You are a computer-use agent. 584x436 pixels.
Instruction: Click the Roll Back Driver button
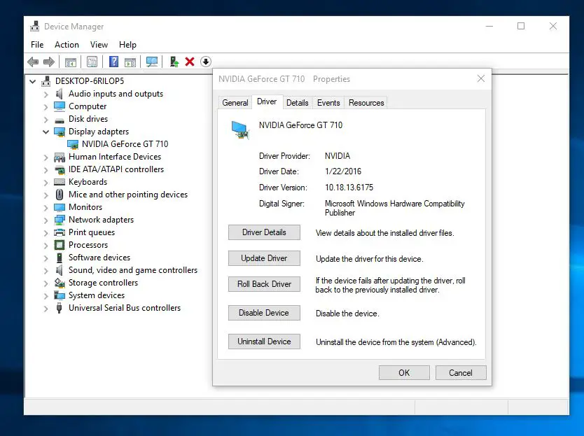264,284
